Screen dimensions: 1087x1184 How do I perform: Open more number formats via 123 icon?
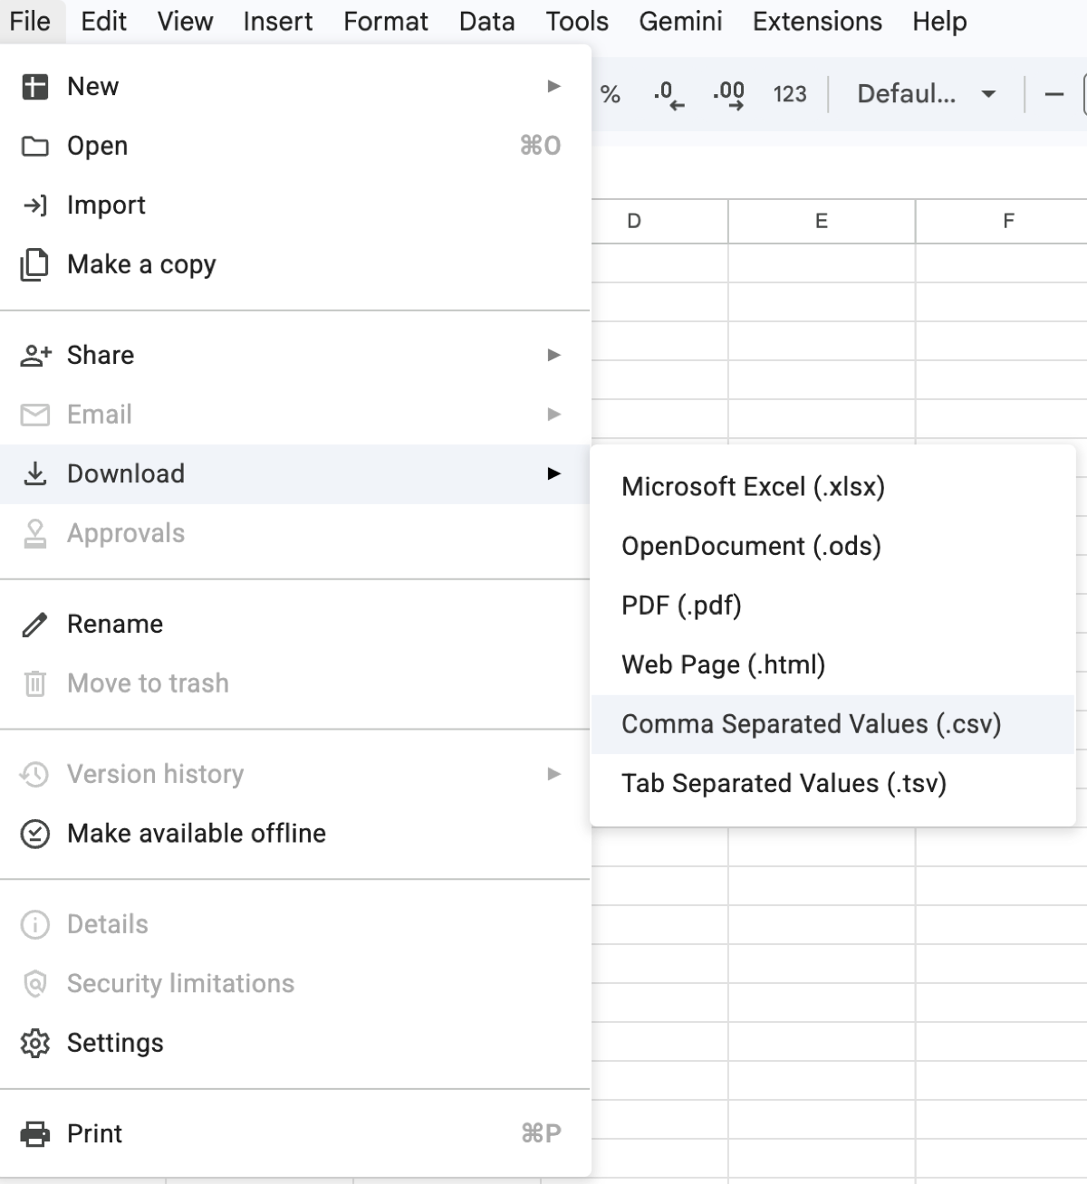(788, 93)
